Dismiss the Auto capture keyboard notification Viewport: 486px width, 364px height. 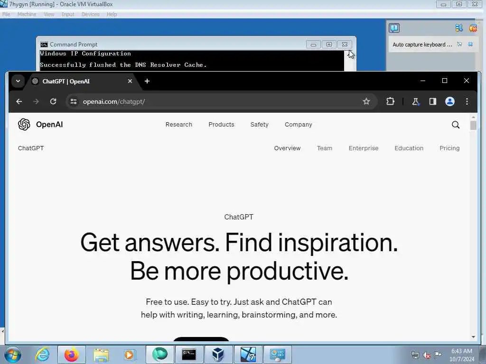click(x=470, y=44)
